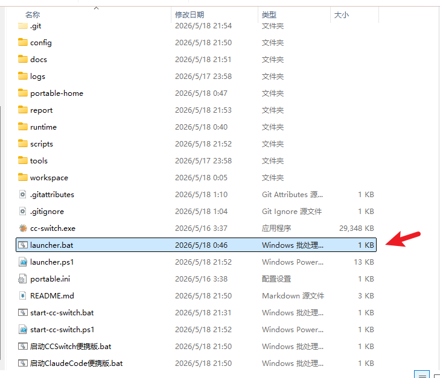The image size is (440, 378).
Task: Click the Markdown 源文件 type cell
Action: [x=293, y=295]
